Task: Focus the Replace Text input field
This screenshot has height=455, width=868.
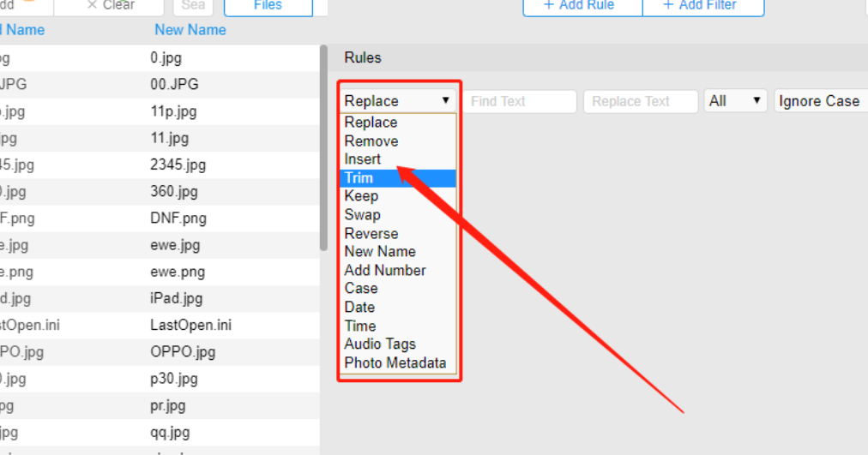Action: pos(640,101)
